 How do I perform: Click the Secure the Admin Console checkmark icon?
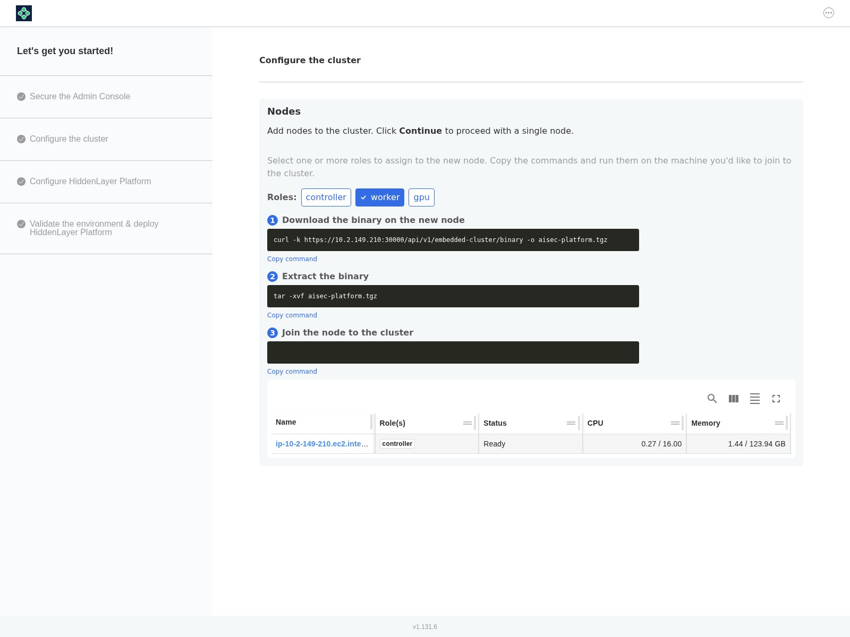coord(21,97)
